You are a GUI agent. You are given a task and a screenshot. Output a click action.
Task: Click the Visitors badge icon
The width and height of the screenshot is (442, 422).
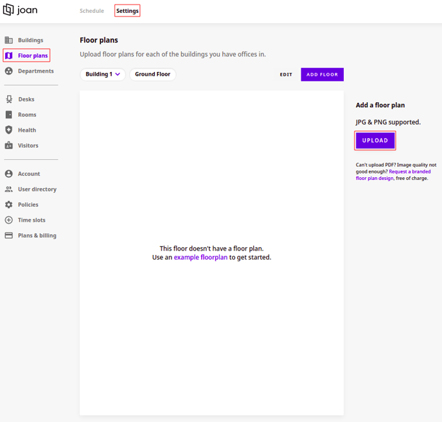tap(9, 145)
